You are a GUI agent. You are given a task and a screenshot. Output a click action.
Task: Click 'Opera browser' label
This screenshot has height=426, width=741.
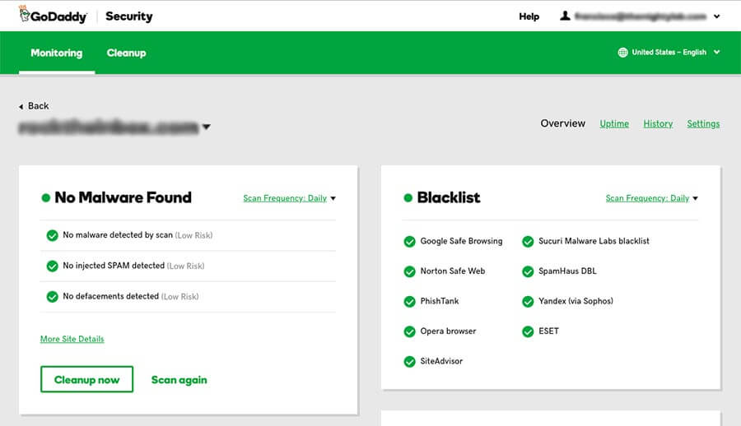tap(448, 331)
